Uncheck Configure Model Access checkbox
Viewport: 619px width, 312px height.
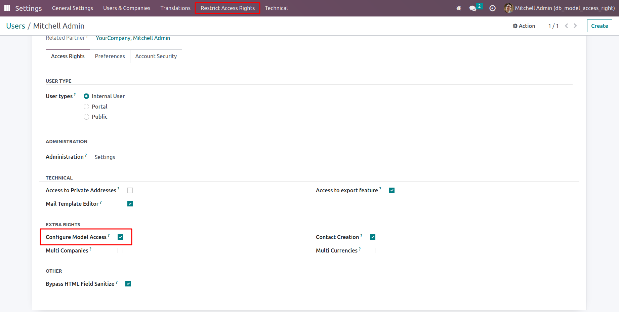120,237
